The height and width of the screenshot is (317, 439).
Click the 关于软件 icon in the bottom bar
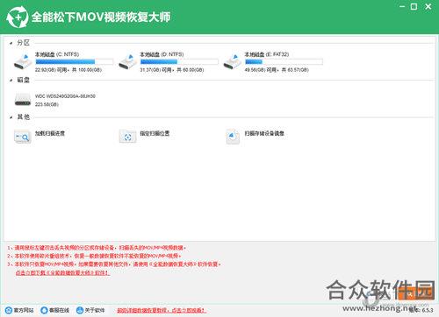[x=80, y=310]
